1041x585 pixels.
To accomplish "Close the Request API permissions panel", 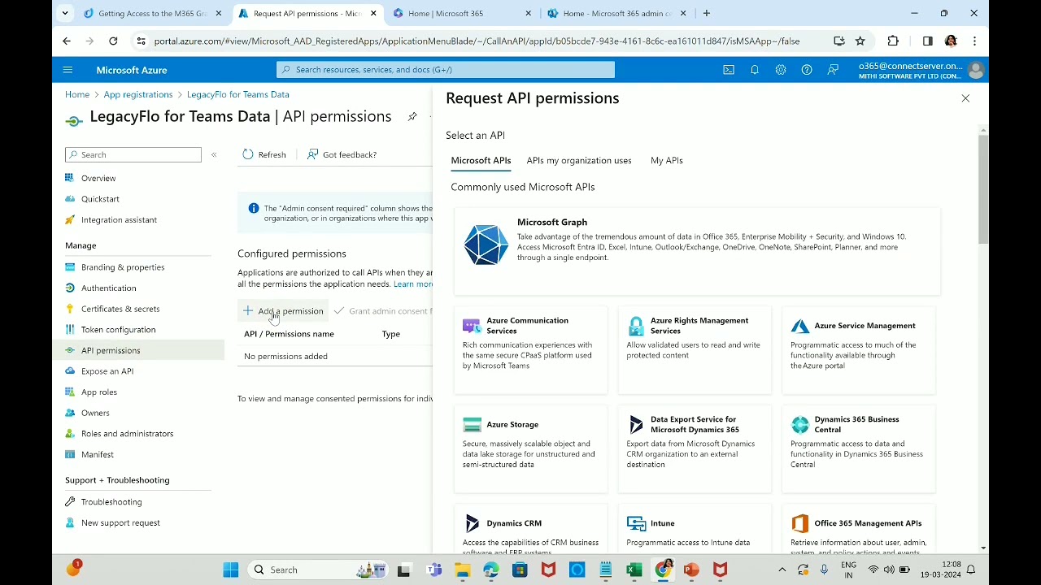I will coord(965,98).
